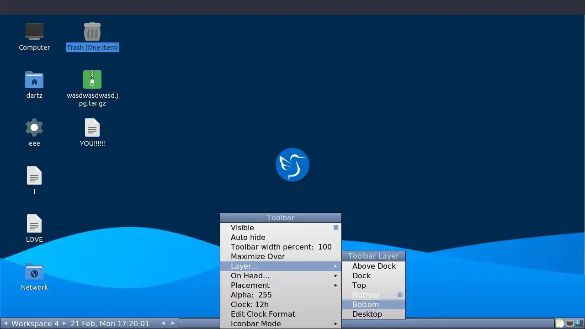Select the eee gear icon
585x329 pixels.
(x=34, y=127)
